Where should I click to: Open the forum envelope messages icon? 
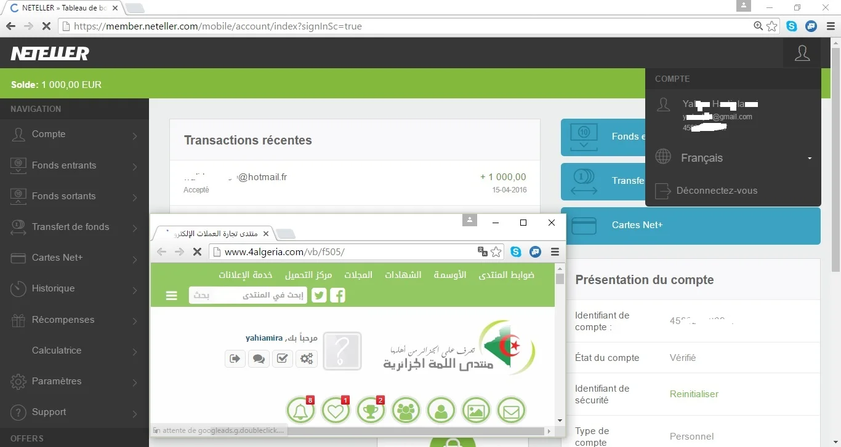pyautogui.click(x=511, y=410)
